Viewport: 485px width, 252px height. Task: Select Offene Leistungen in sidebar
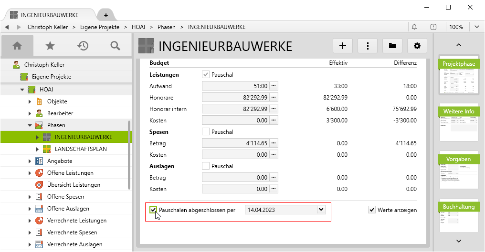point(70,173)
